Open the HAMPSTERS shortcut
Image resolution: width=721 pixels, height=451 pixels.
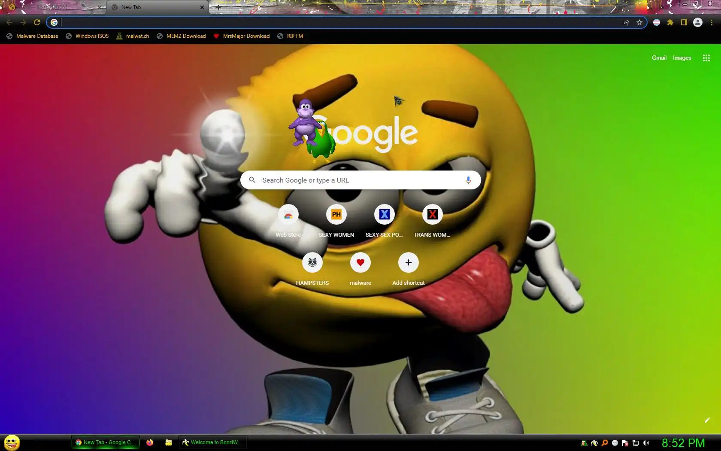click(312, 268)
